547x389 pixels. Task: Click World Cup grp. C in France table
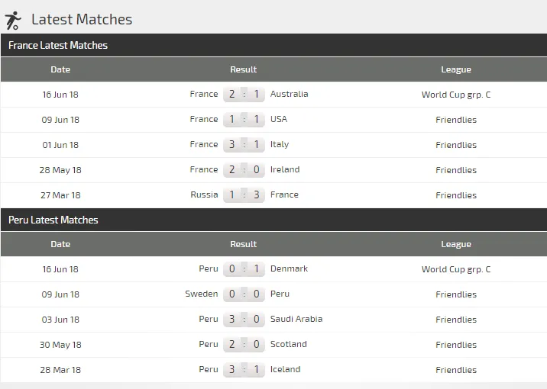tap(456, 95)
